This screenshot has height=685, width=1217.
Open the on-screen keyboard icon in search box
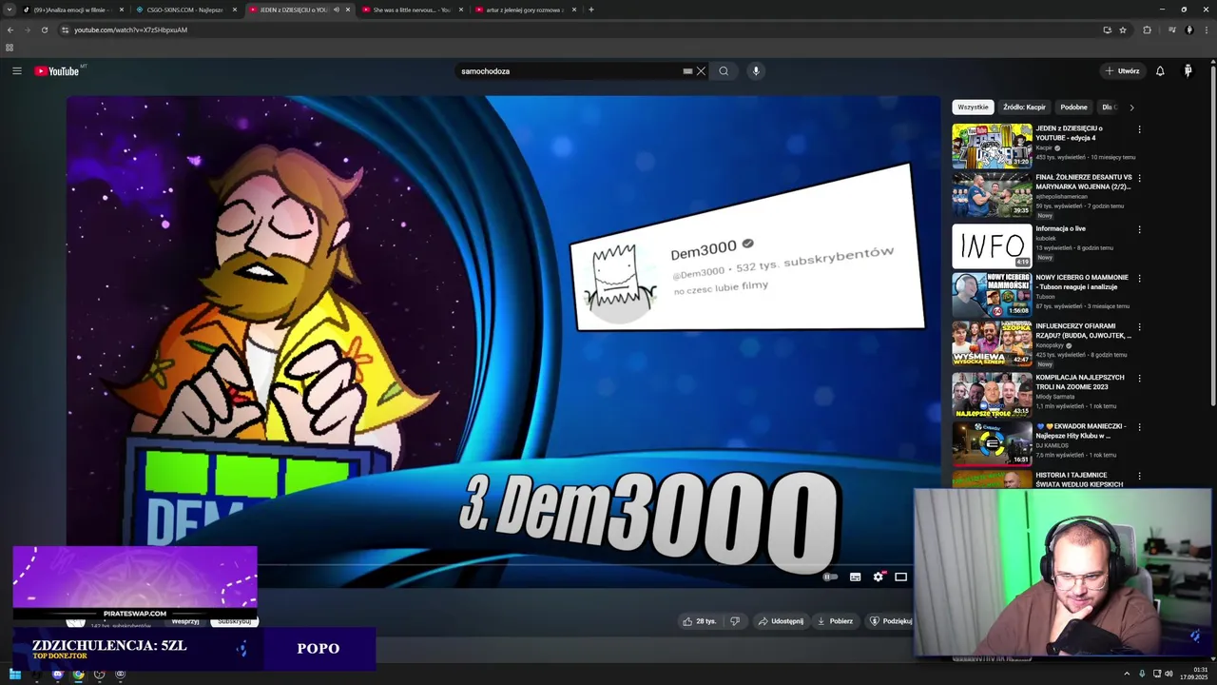click(687, 71)
